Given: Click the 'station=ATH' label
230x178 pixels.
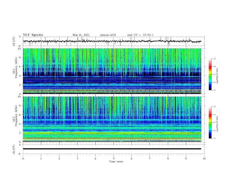Looking at the screenshot, I should click(x=108, y=35).
